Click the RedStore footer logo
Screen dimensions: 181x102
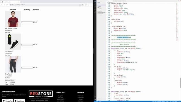pyautogui.click(x=41, y=94)
